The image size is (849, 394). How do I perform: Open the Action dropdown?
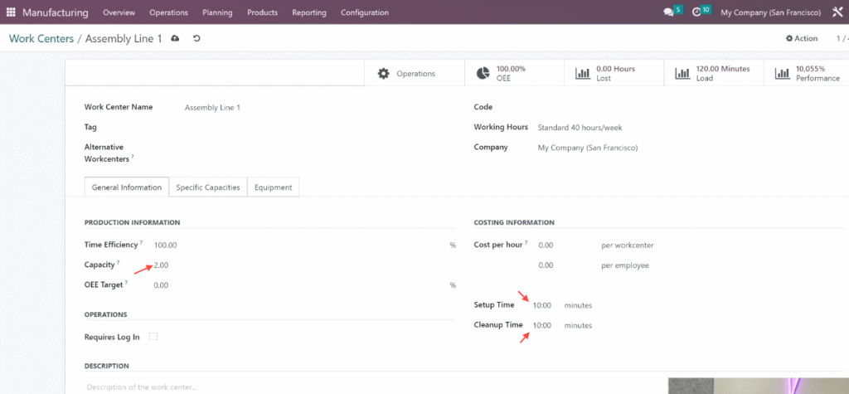pyautogui.click(x=802, y=38)
